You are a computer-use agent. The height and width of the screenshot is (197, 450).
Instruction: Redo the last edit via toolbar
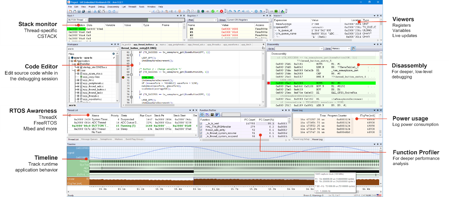[114, 11]
